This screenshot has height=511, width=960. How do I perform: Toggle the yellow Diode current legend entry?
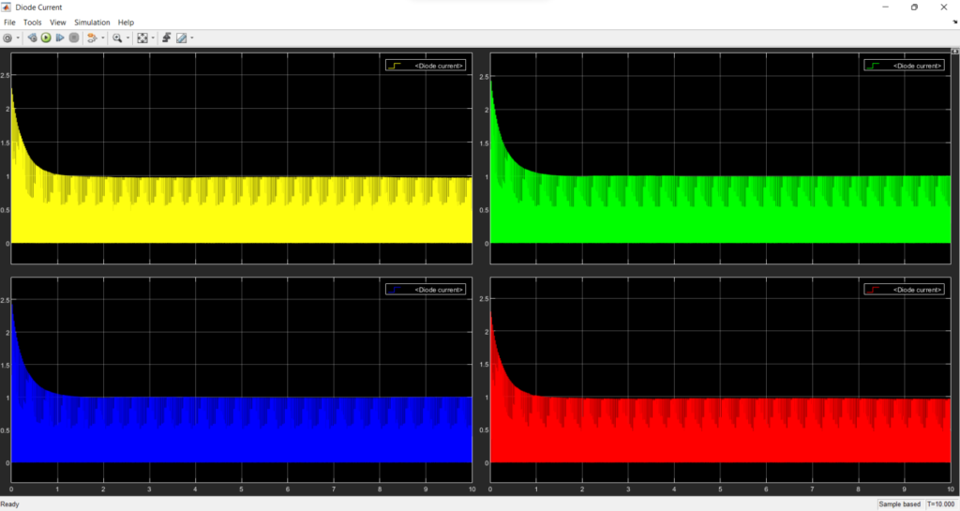coord(426,66)
